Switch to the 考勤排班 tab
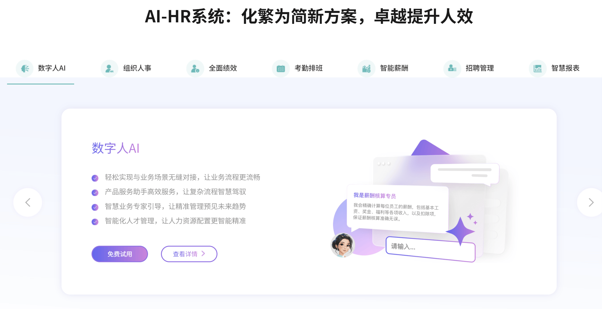 pos(309,68)
